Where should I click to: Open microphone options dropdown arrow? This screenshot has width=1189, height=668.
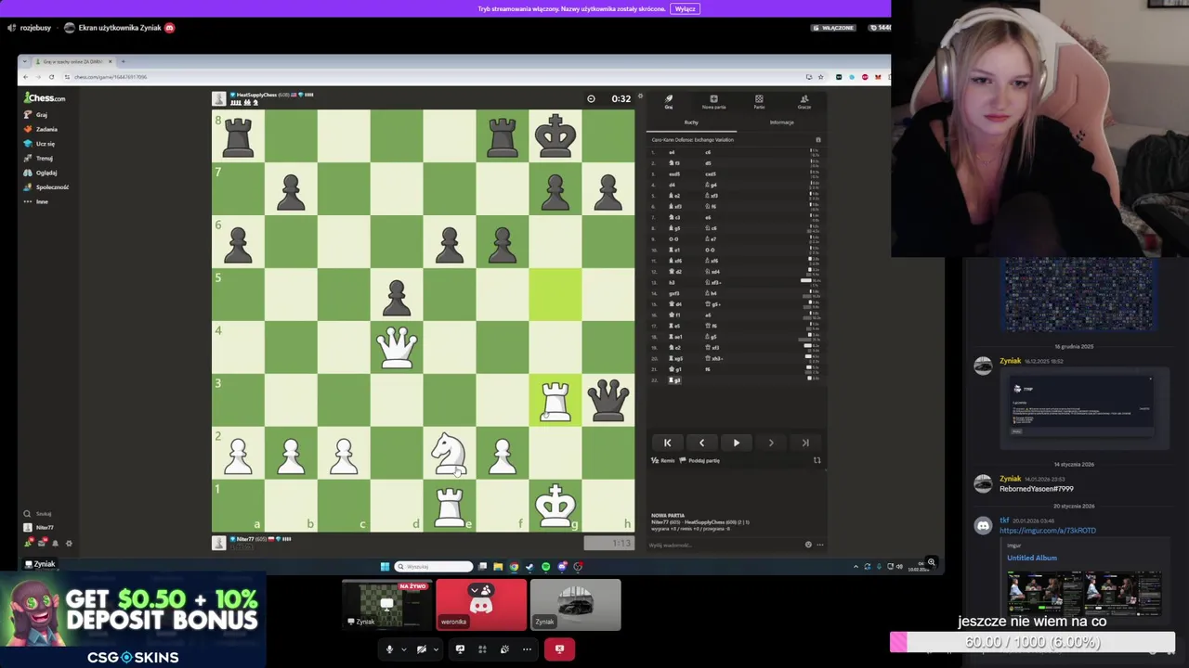(x=403, y=649)
